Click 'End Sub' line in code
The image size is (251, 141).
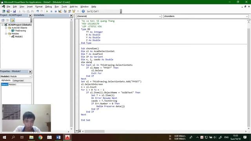(85, 120)
